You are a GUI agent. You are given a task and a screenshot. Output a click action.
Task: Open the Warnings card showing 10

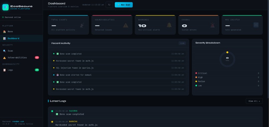pos(155,25)
